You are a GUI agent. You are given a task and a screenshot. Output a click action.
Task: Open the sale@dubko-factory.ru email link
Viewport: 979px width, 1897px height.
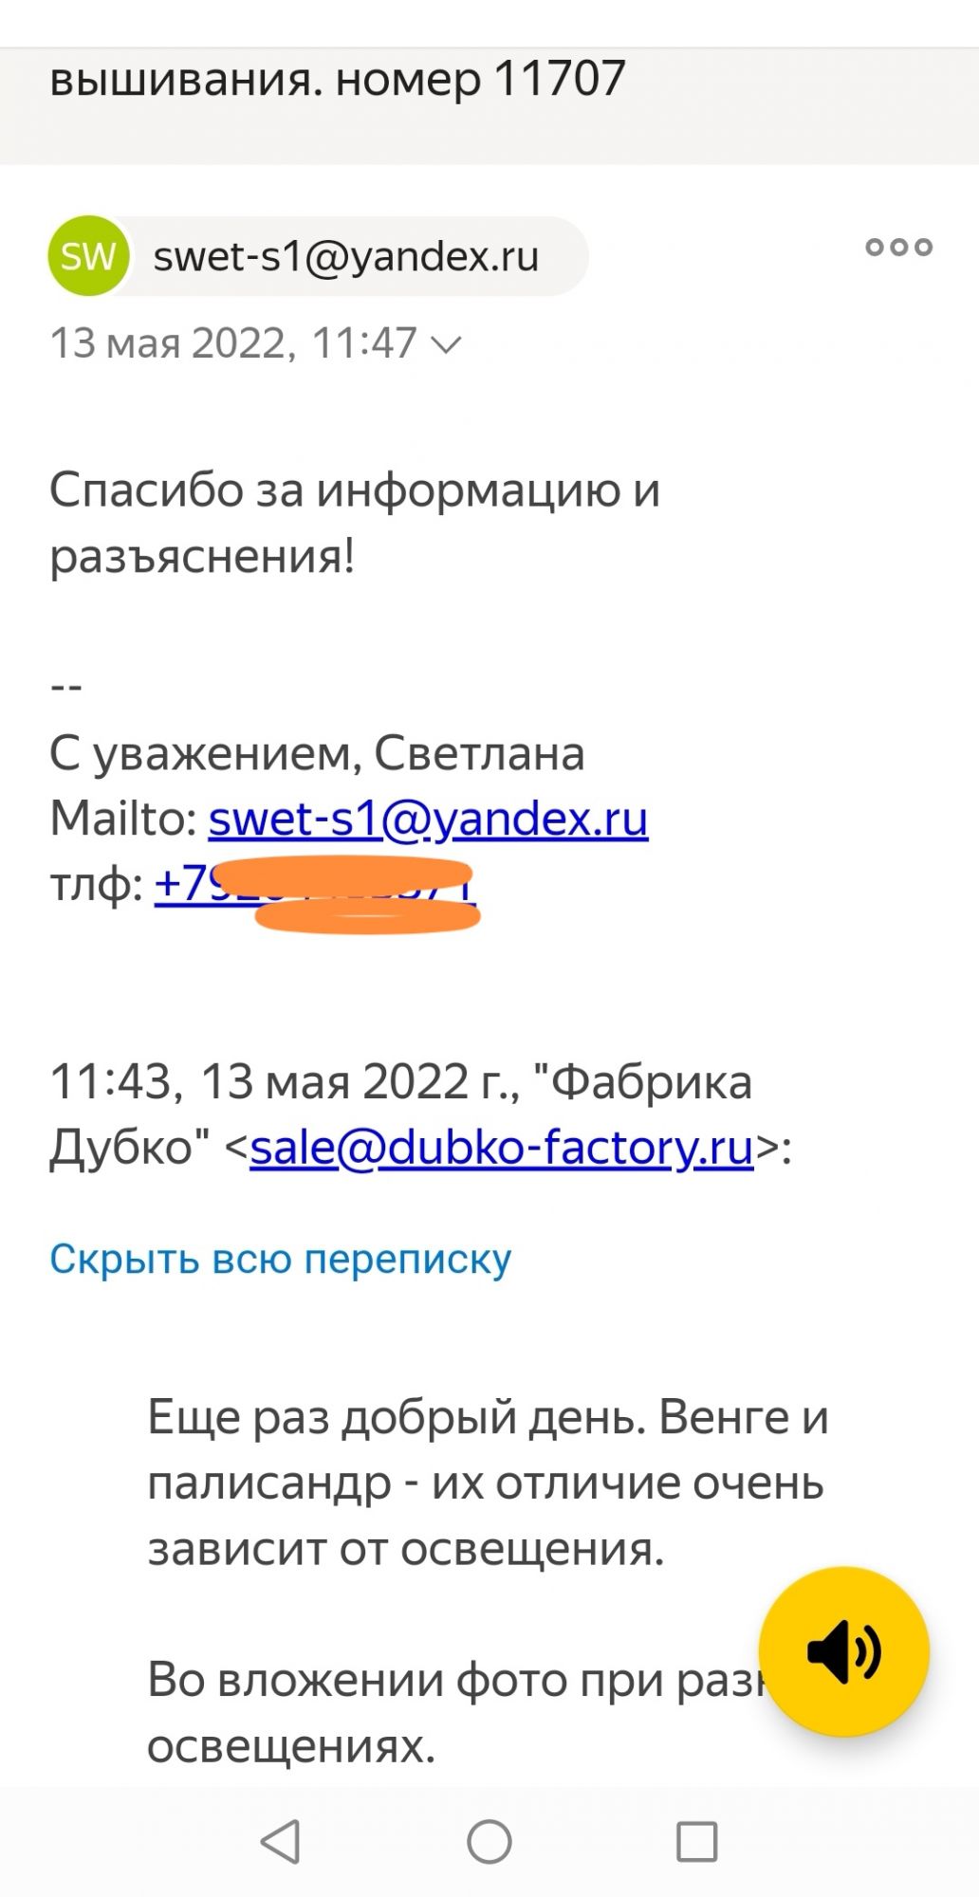(501, 1147)
